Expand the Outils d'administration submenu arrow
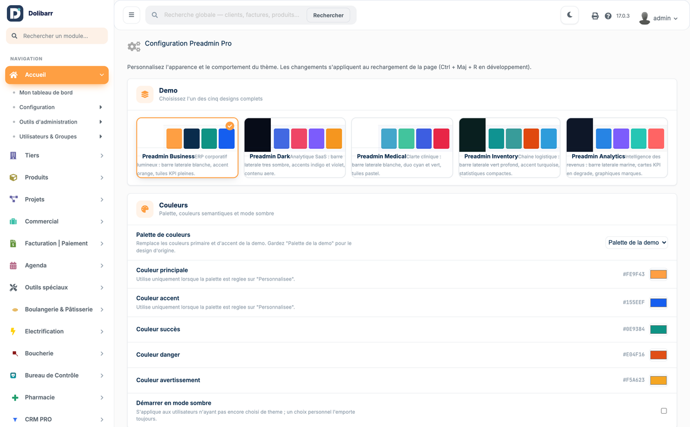This screenshot has height=427, width=690. point(101,122)
